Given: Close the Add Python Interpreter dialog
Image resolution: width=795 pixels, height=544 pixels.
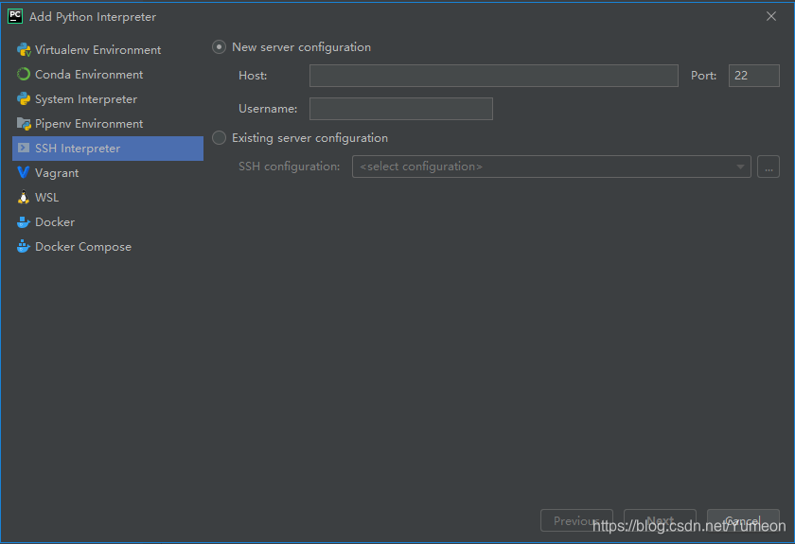Looking at the screenshot, I should (771, 16).
